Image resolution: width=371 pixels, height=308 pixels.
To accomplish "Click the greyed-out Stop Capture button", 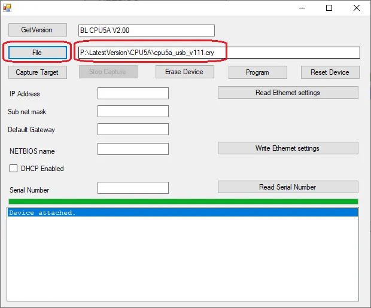I will [x=108, y=72].
